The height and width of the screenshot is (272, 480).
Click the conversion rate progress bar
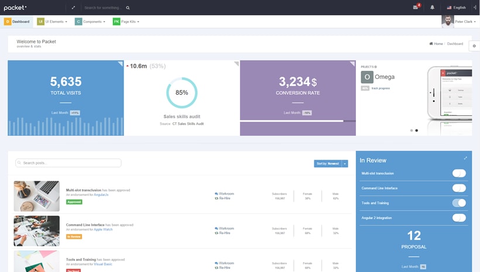tap(297, 121)
